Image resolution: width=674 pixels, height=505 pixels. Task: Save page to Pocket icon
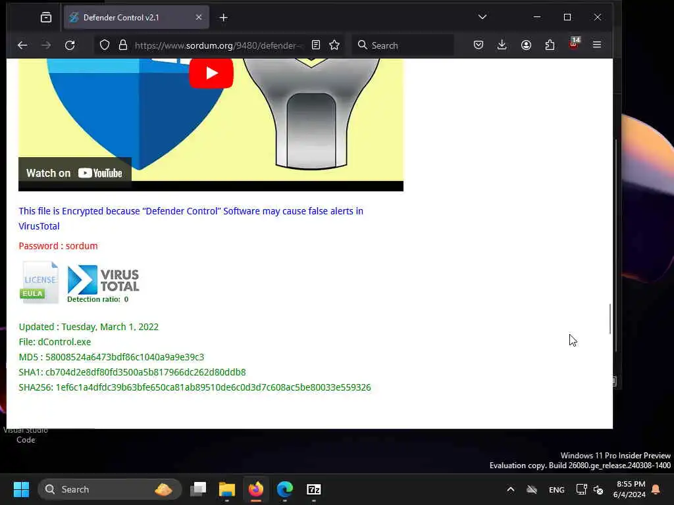(x=479, y=45)
